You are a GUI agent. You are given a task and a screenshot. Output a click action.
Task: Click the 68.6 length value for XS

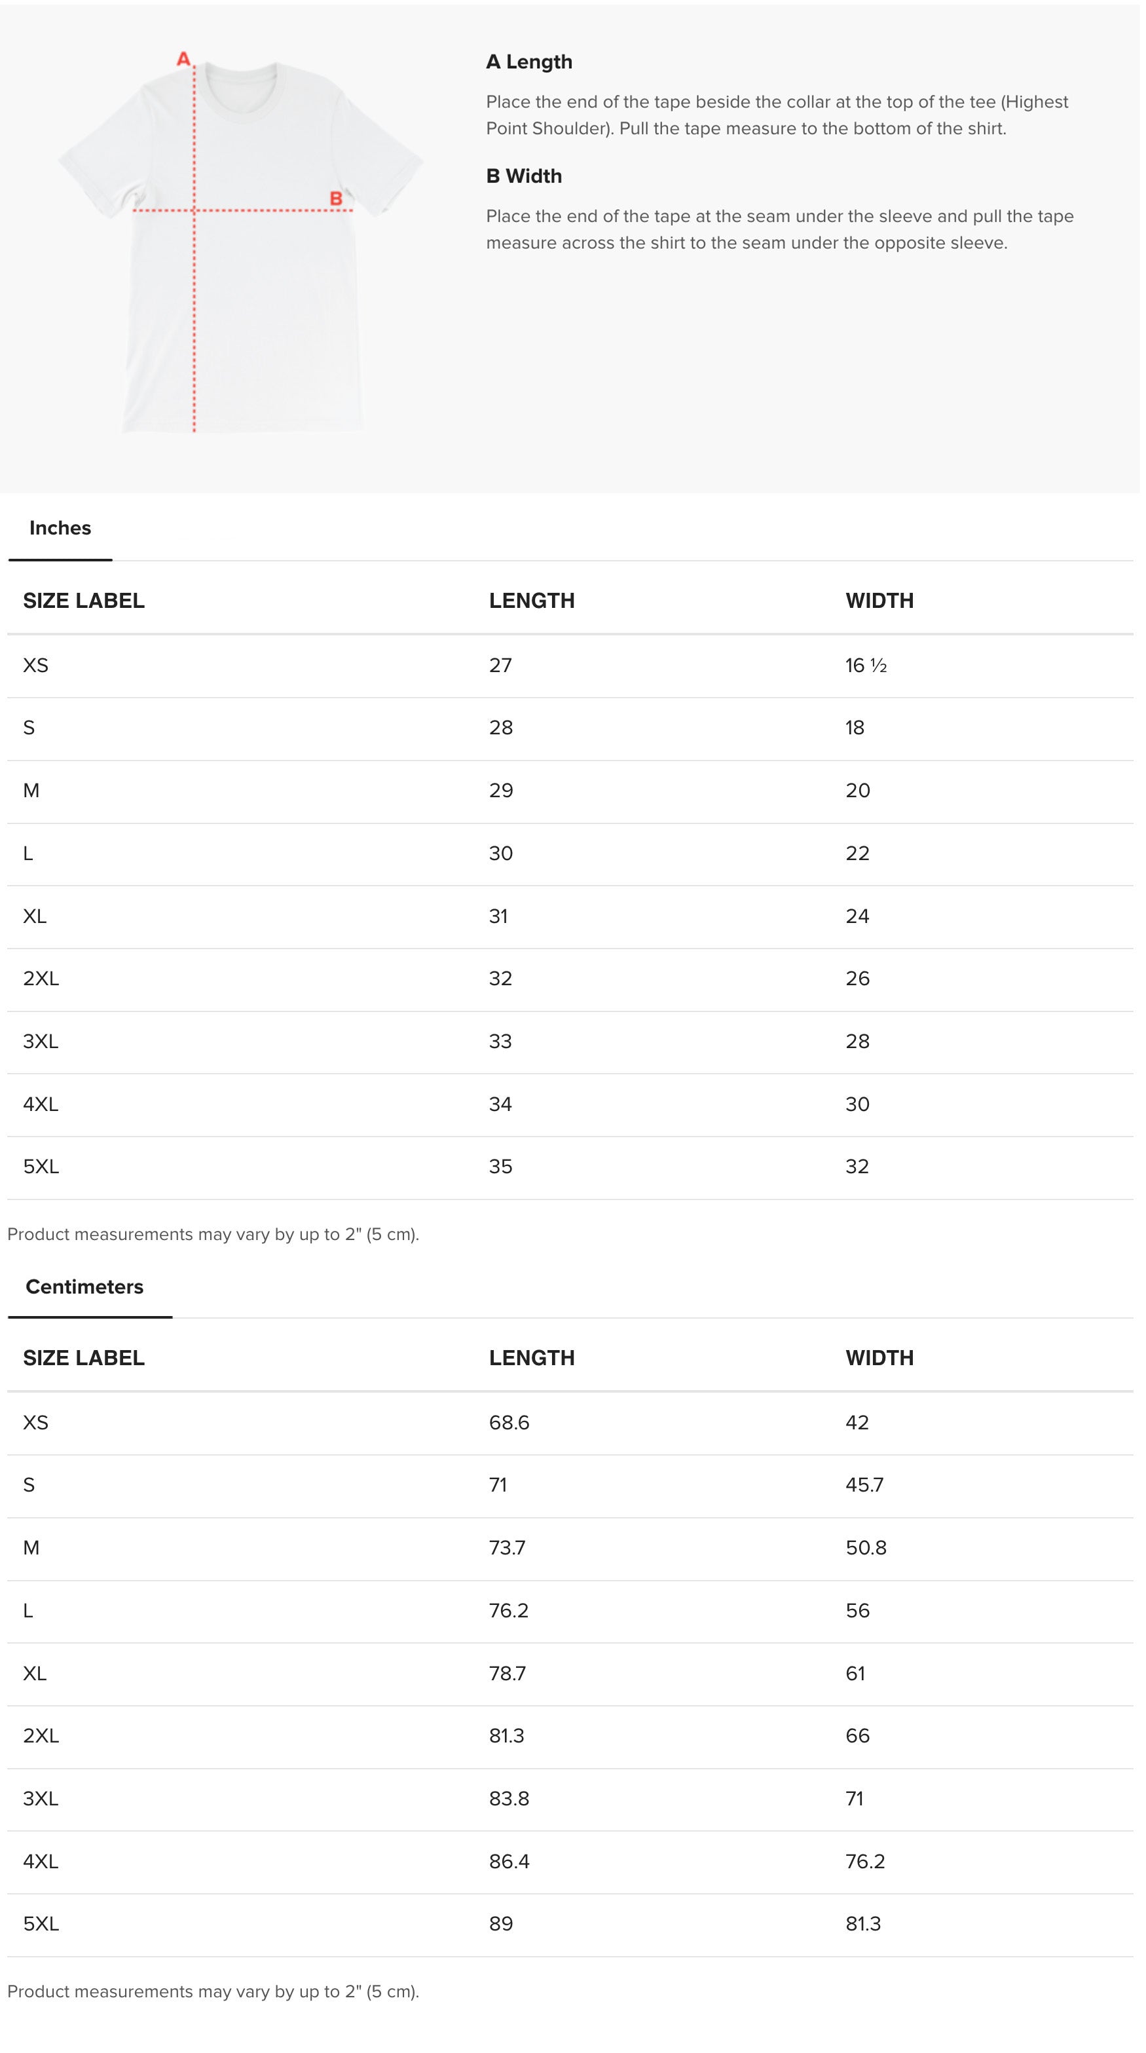pos(509,1423)
